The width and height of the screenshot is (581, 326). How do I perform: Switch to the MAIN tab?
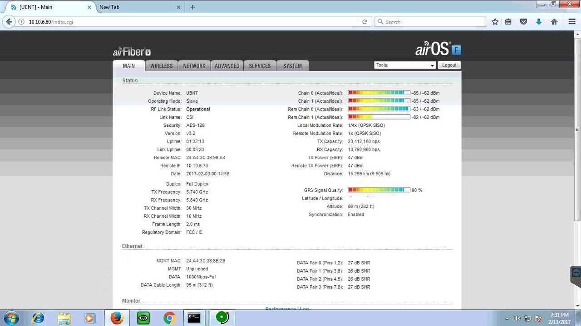tap(129, 66)
